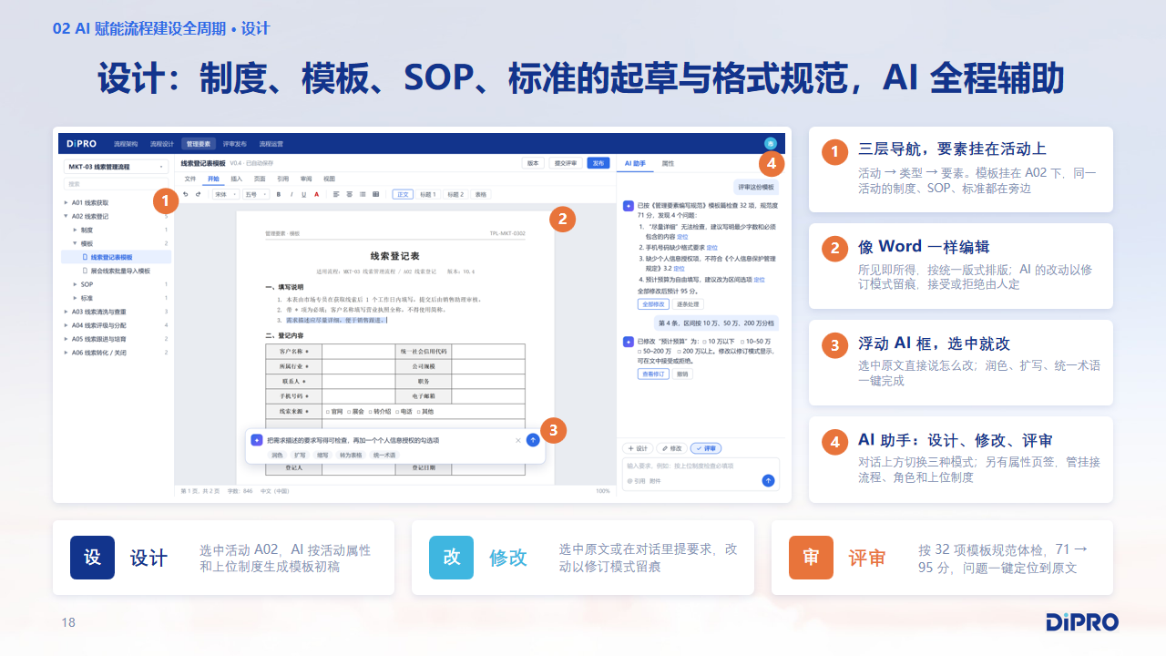Expand the SOP folder in the tree
Viewport: 1166px width, 656px height.
point(75,284)
